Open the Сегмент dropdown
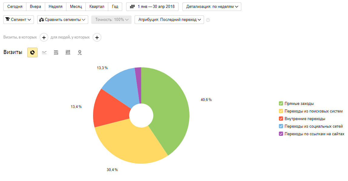The height and width of the screenshot is (181, 348). pos(19,19)
